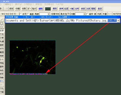Screen dimensions: 121x95
Task: Click the 線角 line-angle button
Action: click(x=61, y=8)
